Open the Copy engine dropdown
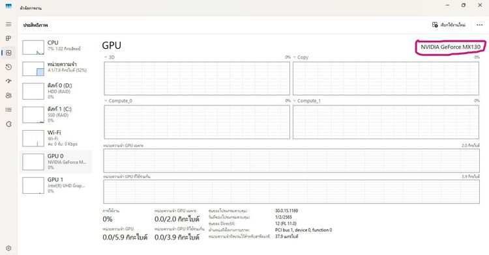The image size is (489, 255). tap(295, 57)
